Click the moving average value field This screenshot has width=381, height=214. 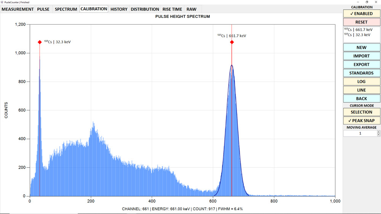pos(359,133)
